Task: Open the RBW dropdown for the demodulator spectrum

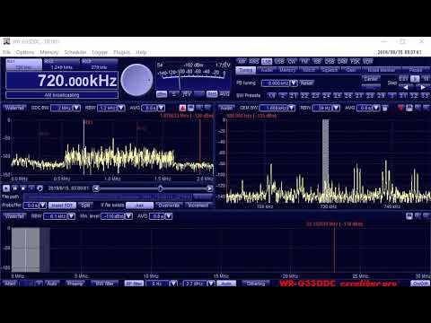Action: tap(336, 108)
